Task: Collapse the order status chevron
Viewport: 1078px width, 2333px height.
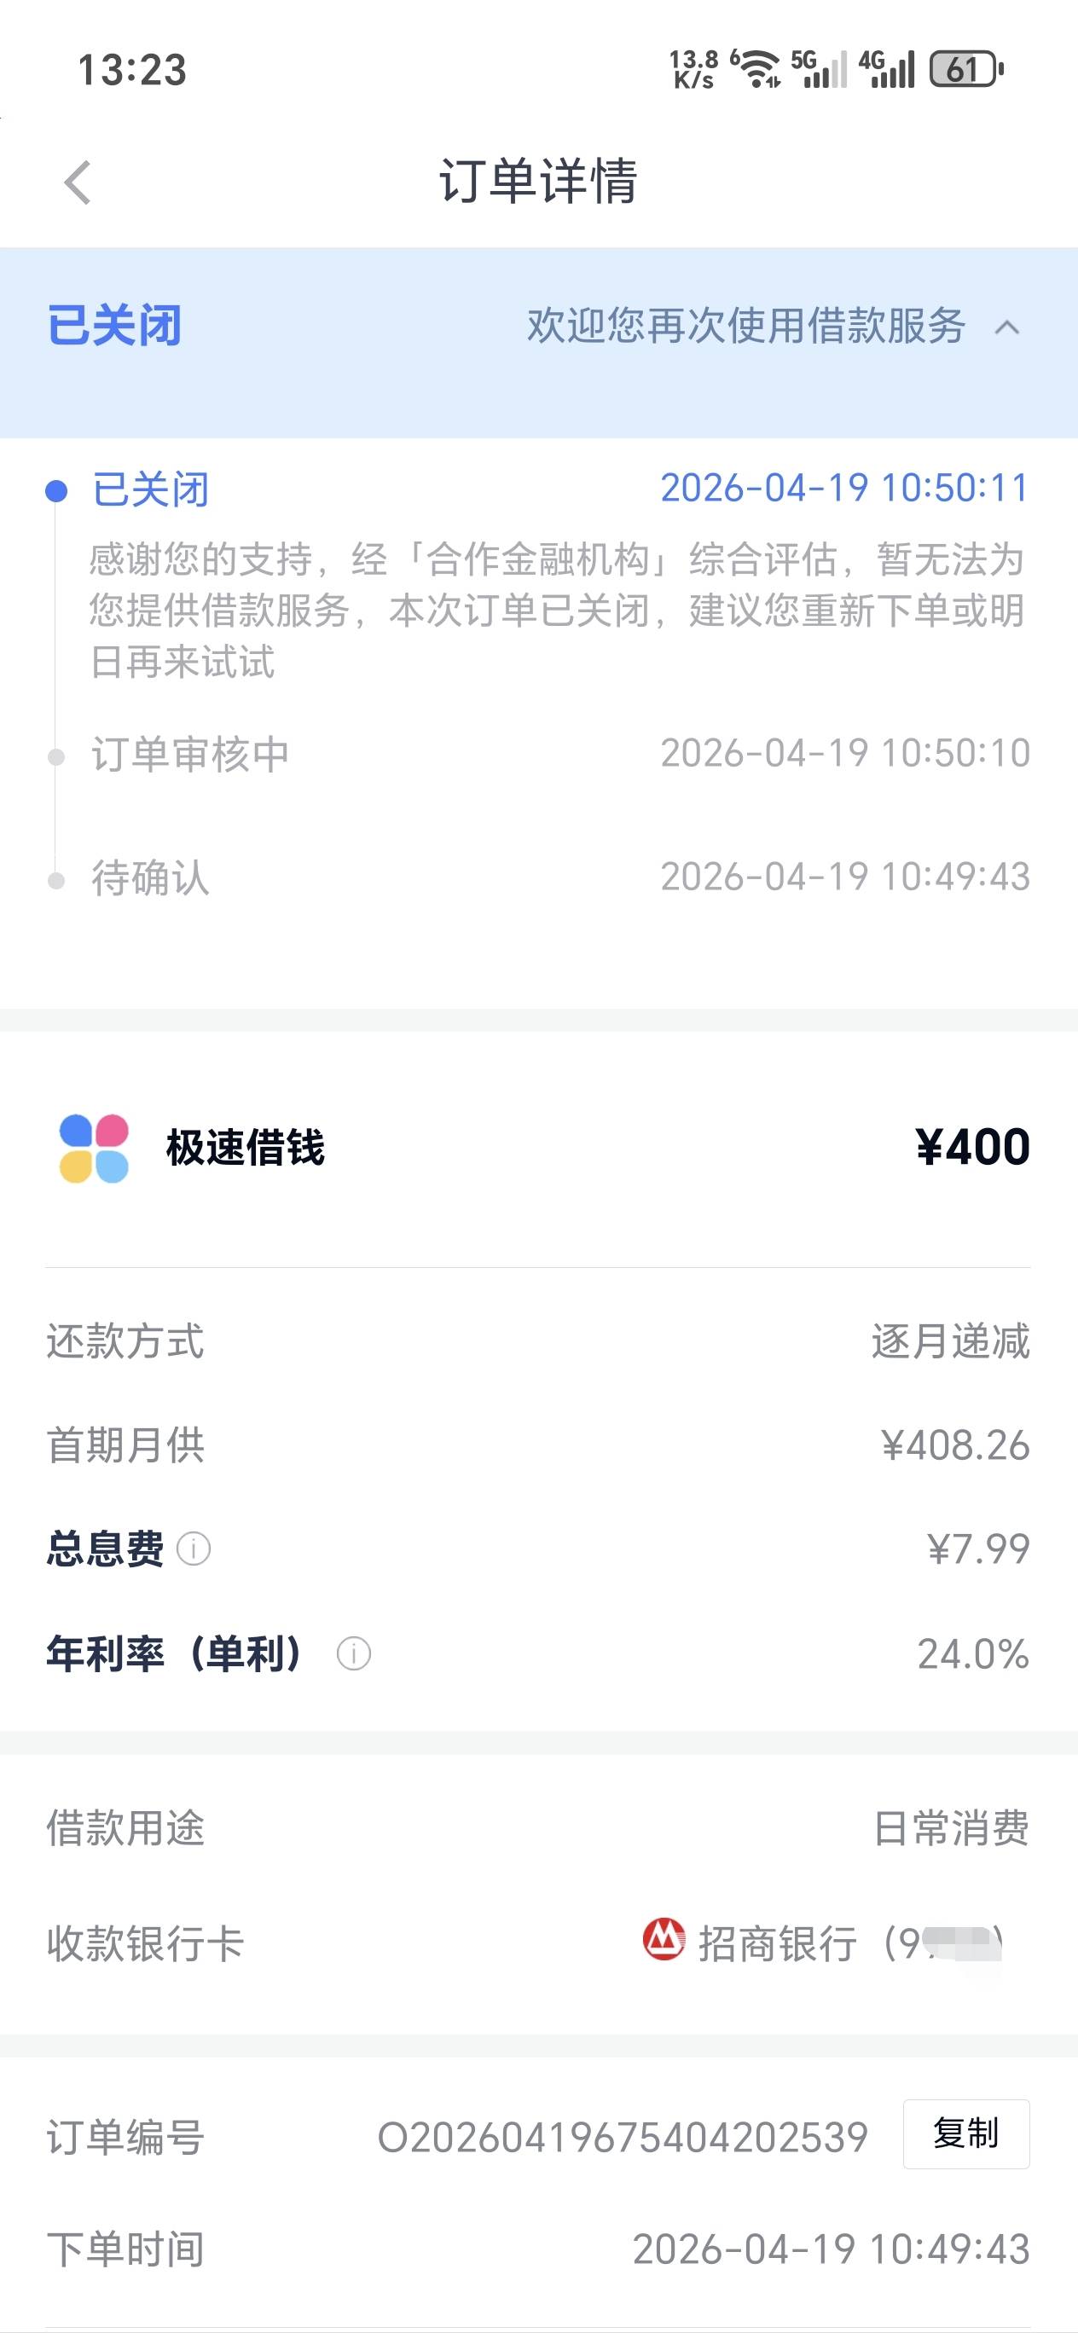Action: (1007, 327)
